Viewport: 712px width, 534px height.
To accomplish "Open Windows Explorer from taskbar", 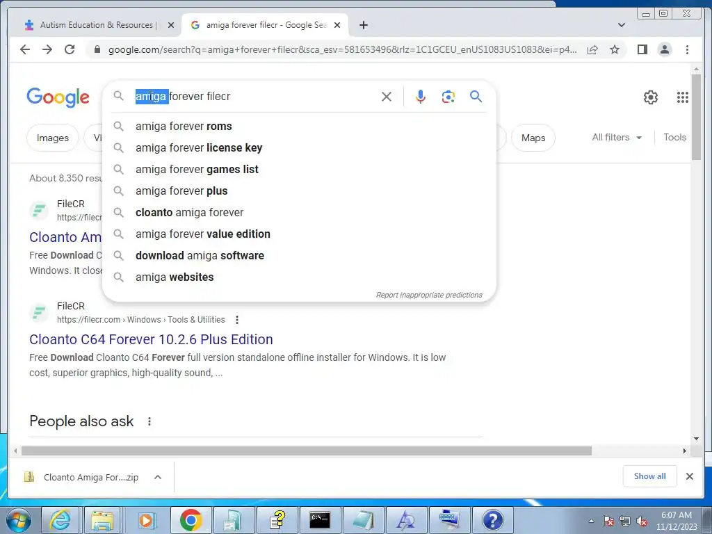I will tap(103, 520).
